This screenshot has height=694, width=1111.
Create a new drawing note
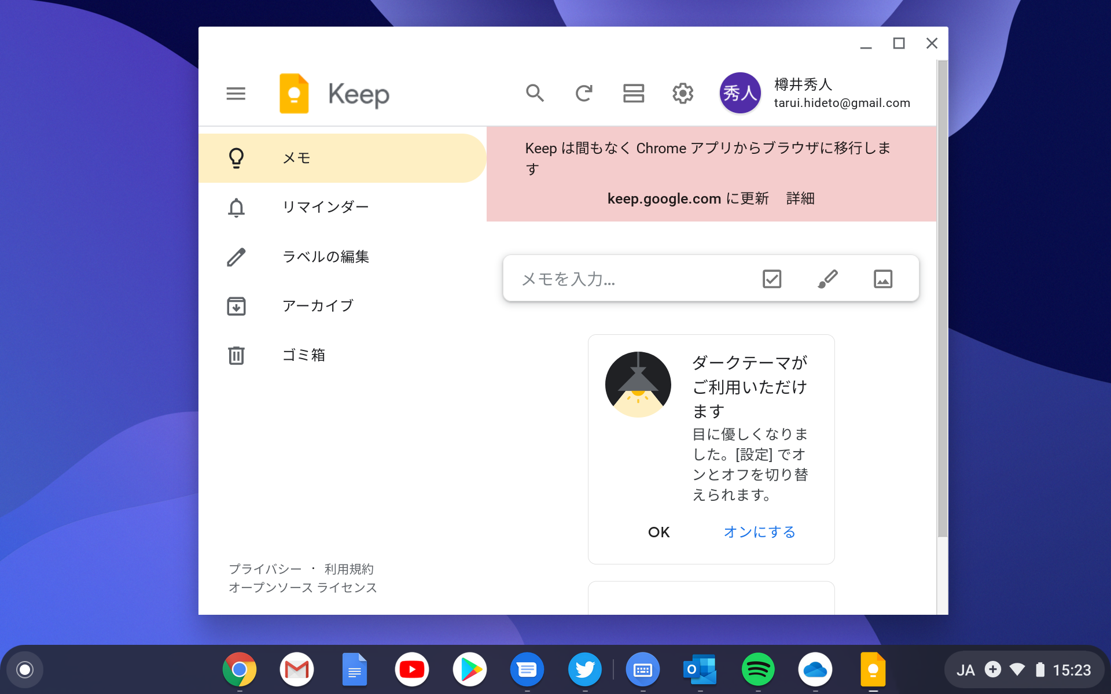pos(827,279)
